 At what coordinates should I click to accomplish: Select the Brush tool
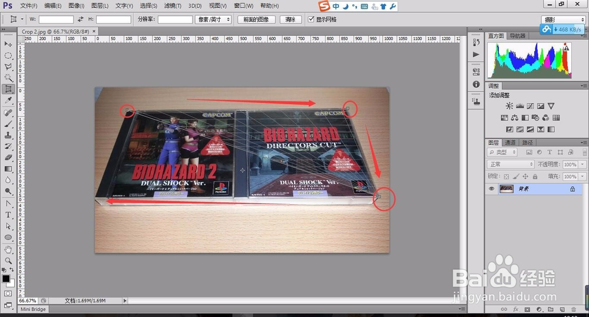point(8,124)
